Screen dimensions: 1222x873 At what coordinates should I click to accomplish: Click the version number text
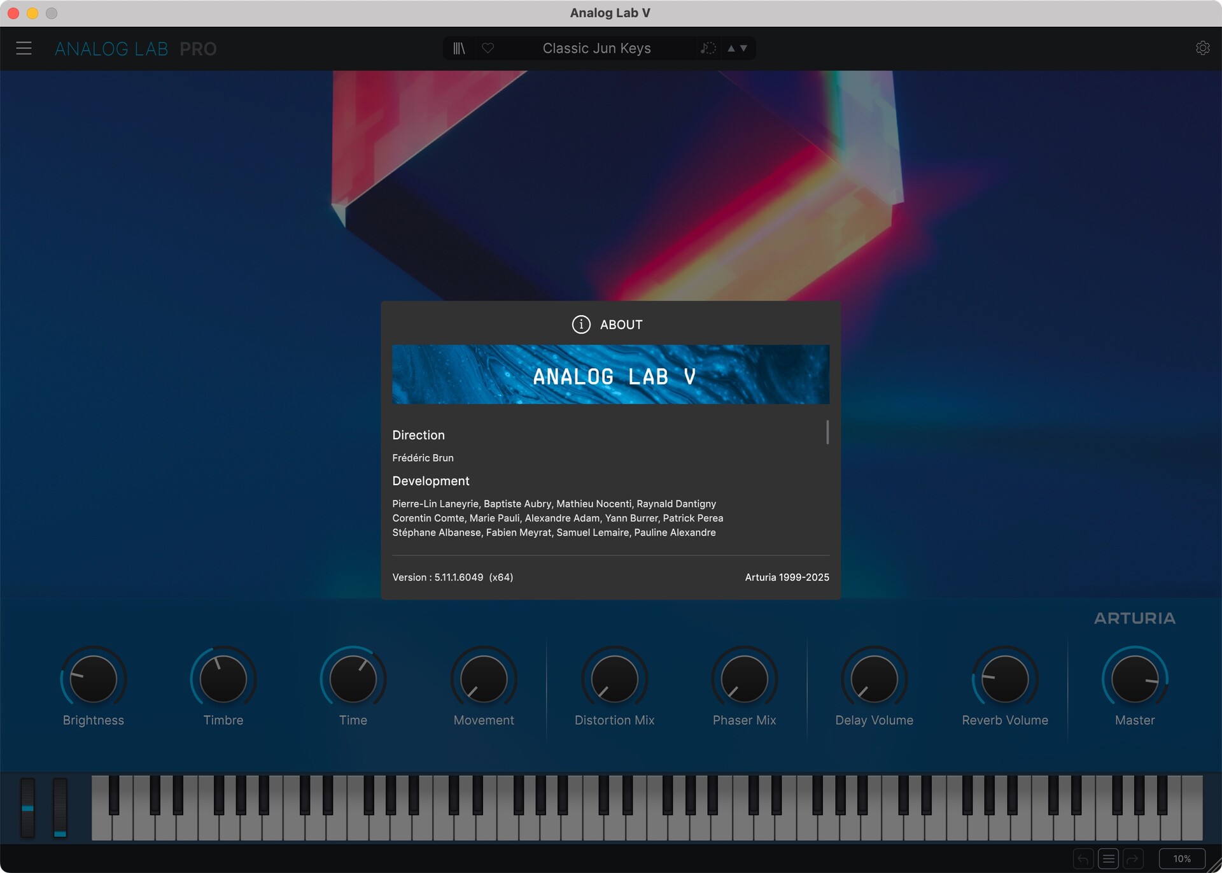coord(453,577)
